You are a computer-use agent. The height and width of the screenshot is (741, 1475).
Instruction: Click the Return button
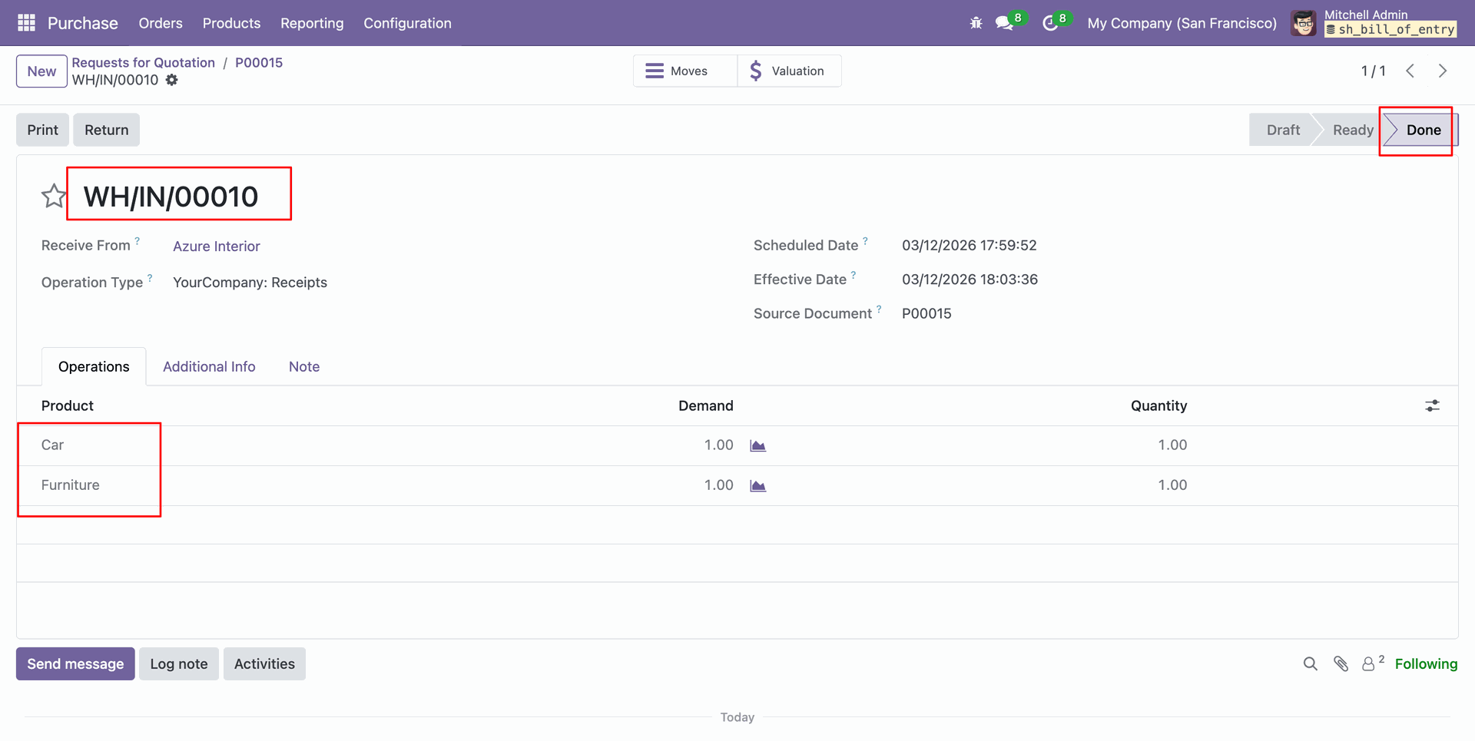[x=106, y=130]
